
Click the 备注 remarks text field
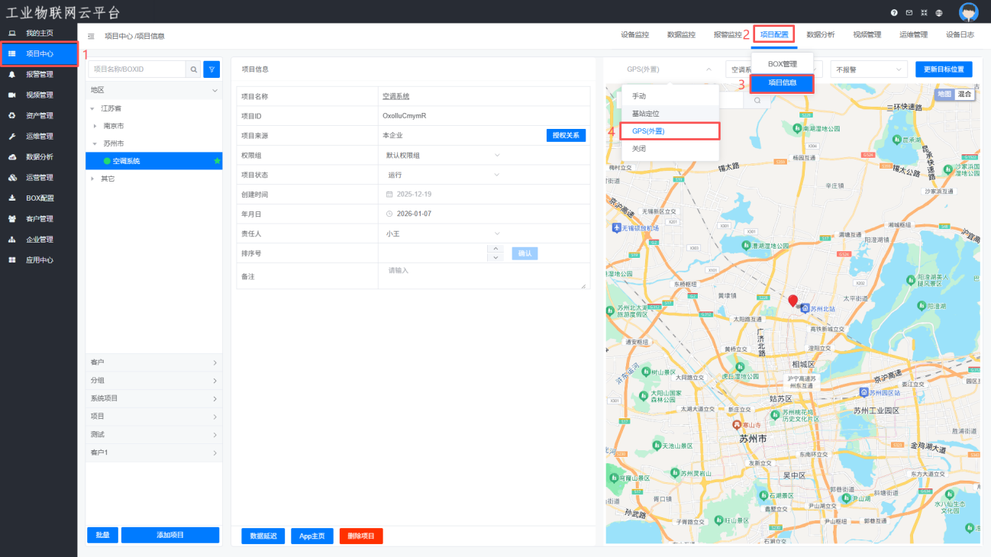point(483,275)
